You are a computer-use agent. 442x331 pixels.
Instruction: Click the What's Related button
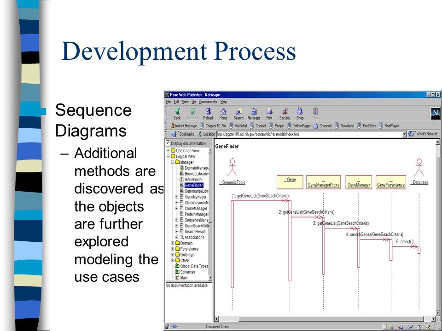pyautogui.click(x=423, y=134)
